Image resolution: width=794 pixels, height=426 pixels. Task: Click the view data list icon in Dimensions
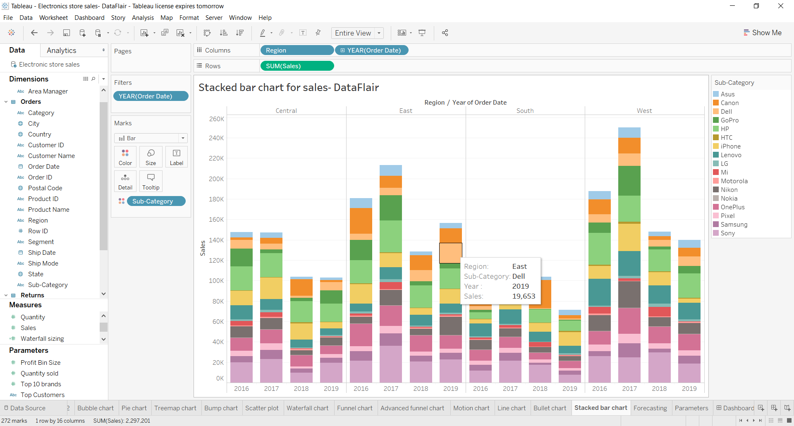coord(86,79)
